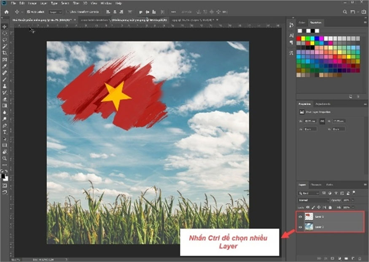Hide Layer 2 using eye icon
Viewport: 369px width, 262px height.
tap(300, 227)
